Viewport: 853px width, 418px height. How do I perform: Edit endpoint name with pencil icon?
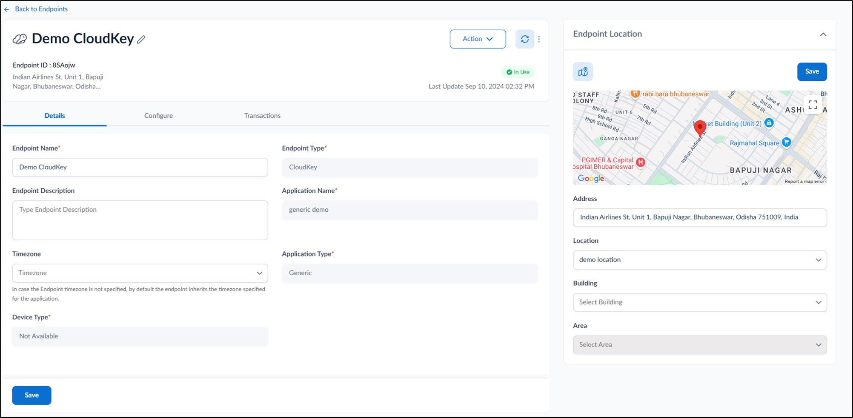point(141,40)
